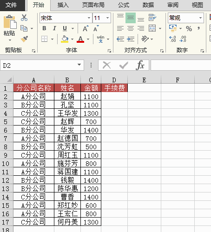Open number format dropdown 常规
Viewport: 211px width, 232px height.
(x=200, y=18)
